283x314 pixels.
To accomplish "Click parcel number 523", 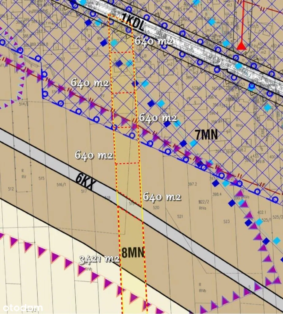I will tap(227, 221).
